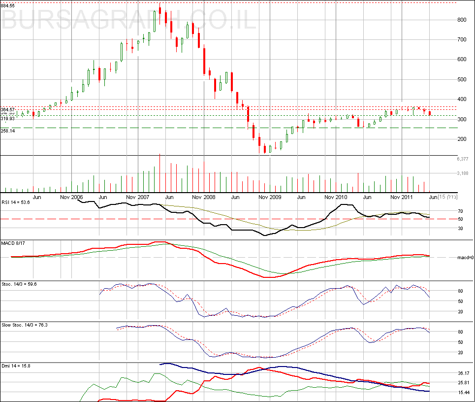This screenshot has height=402, width=475.
Task: Click the 258.14 support level label
Action: tap(8, 131)
